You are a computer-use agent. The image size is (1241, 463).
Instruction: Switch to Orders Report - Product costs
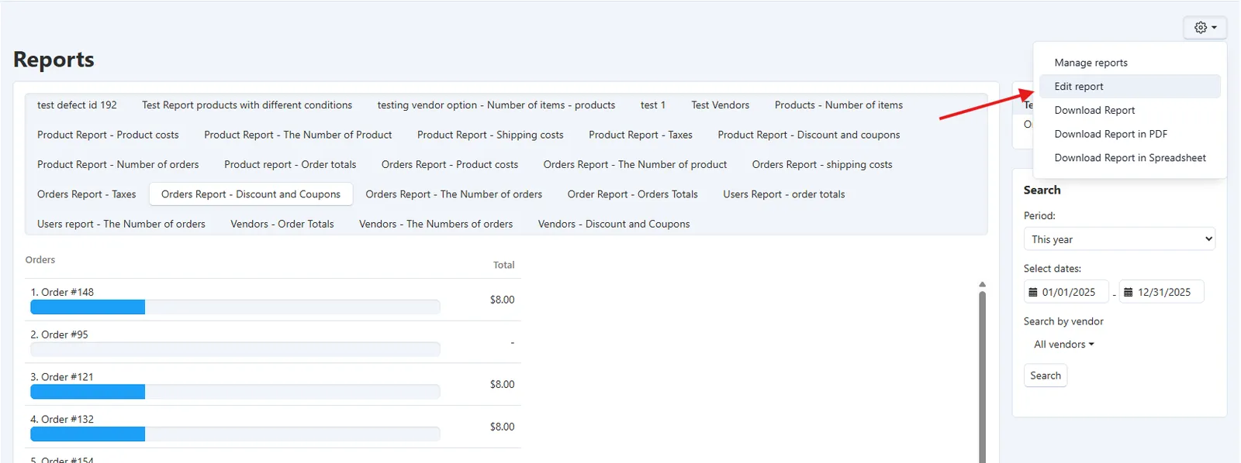point(450,165)
